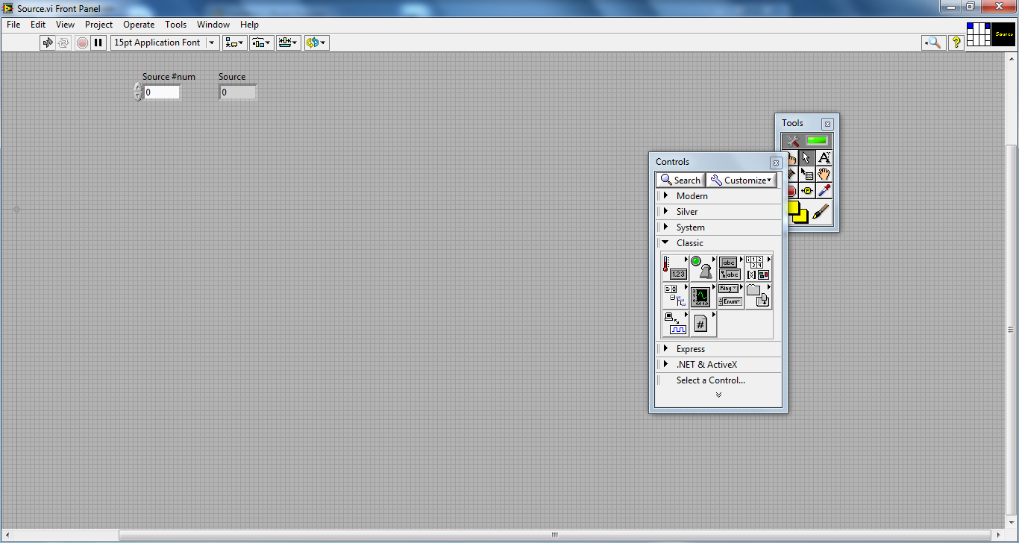Viewport: 1019px width, 543px height.
Task: Open the Edit menu
Action: coord(38,25)
